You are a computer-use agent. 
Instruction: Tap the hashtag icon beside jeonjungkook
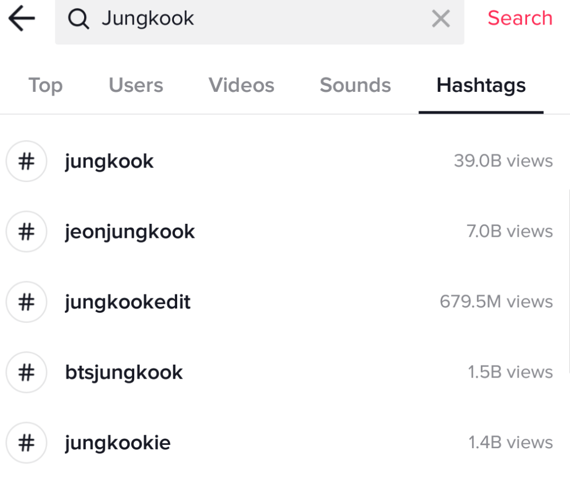[x=26, y=232]
